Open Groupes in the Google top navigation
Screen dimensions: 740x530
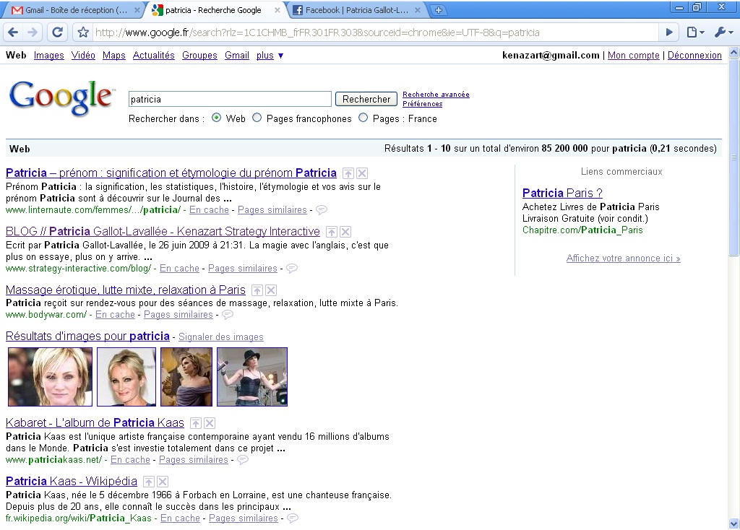199,56
